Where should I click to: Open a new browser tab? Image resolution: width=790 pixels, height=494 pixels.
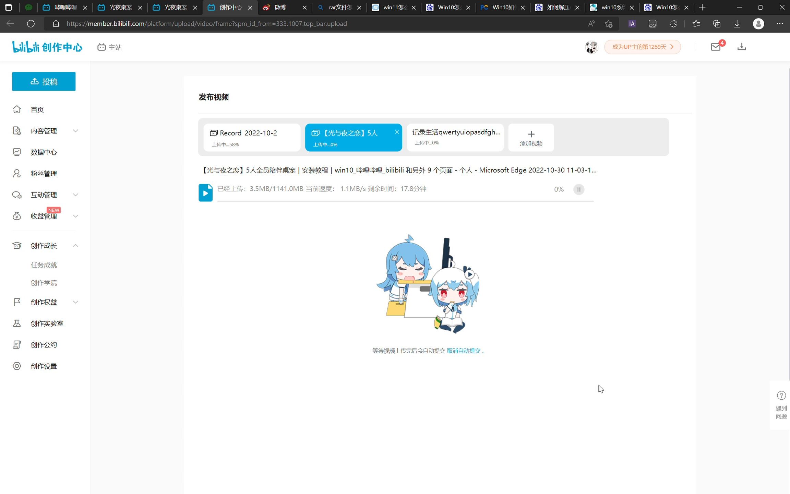702,7
